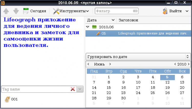Click the Lifeograph app icon in title bar
192x109 pixels.
point(3,3)
